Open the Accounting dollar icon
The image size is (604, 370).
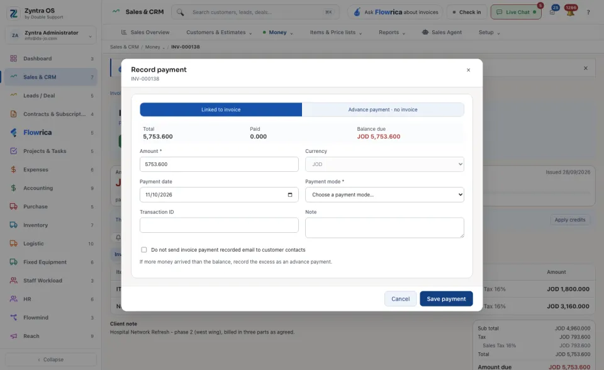[x=13, y=188]
